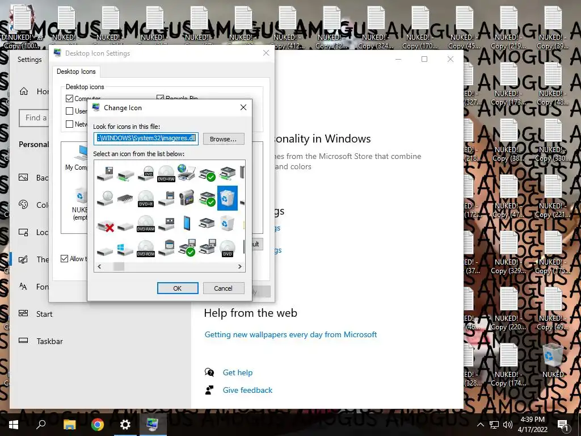Click the Find a setting search box

click(x=33, y=118)
